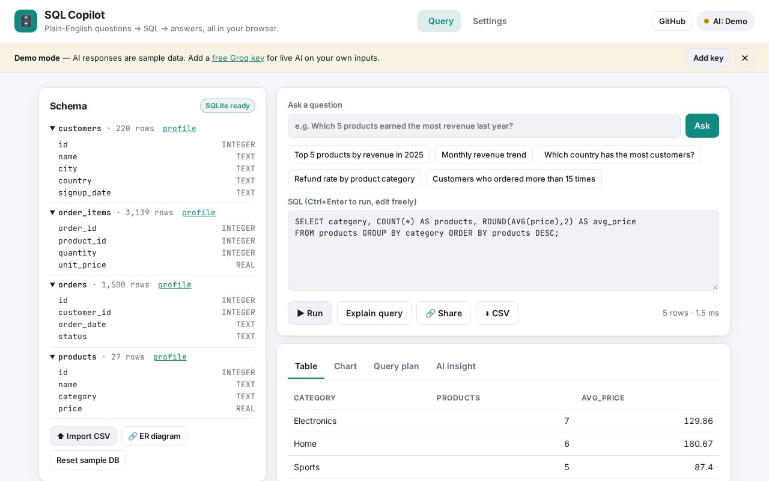Open the ER diagram

pyautogui.click(x=154, y=436)
